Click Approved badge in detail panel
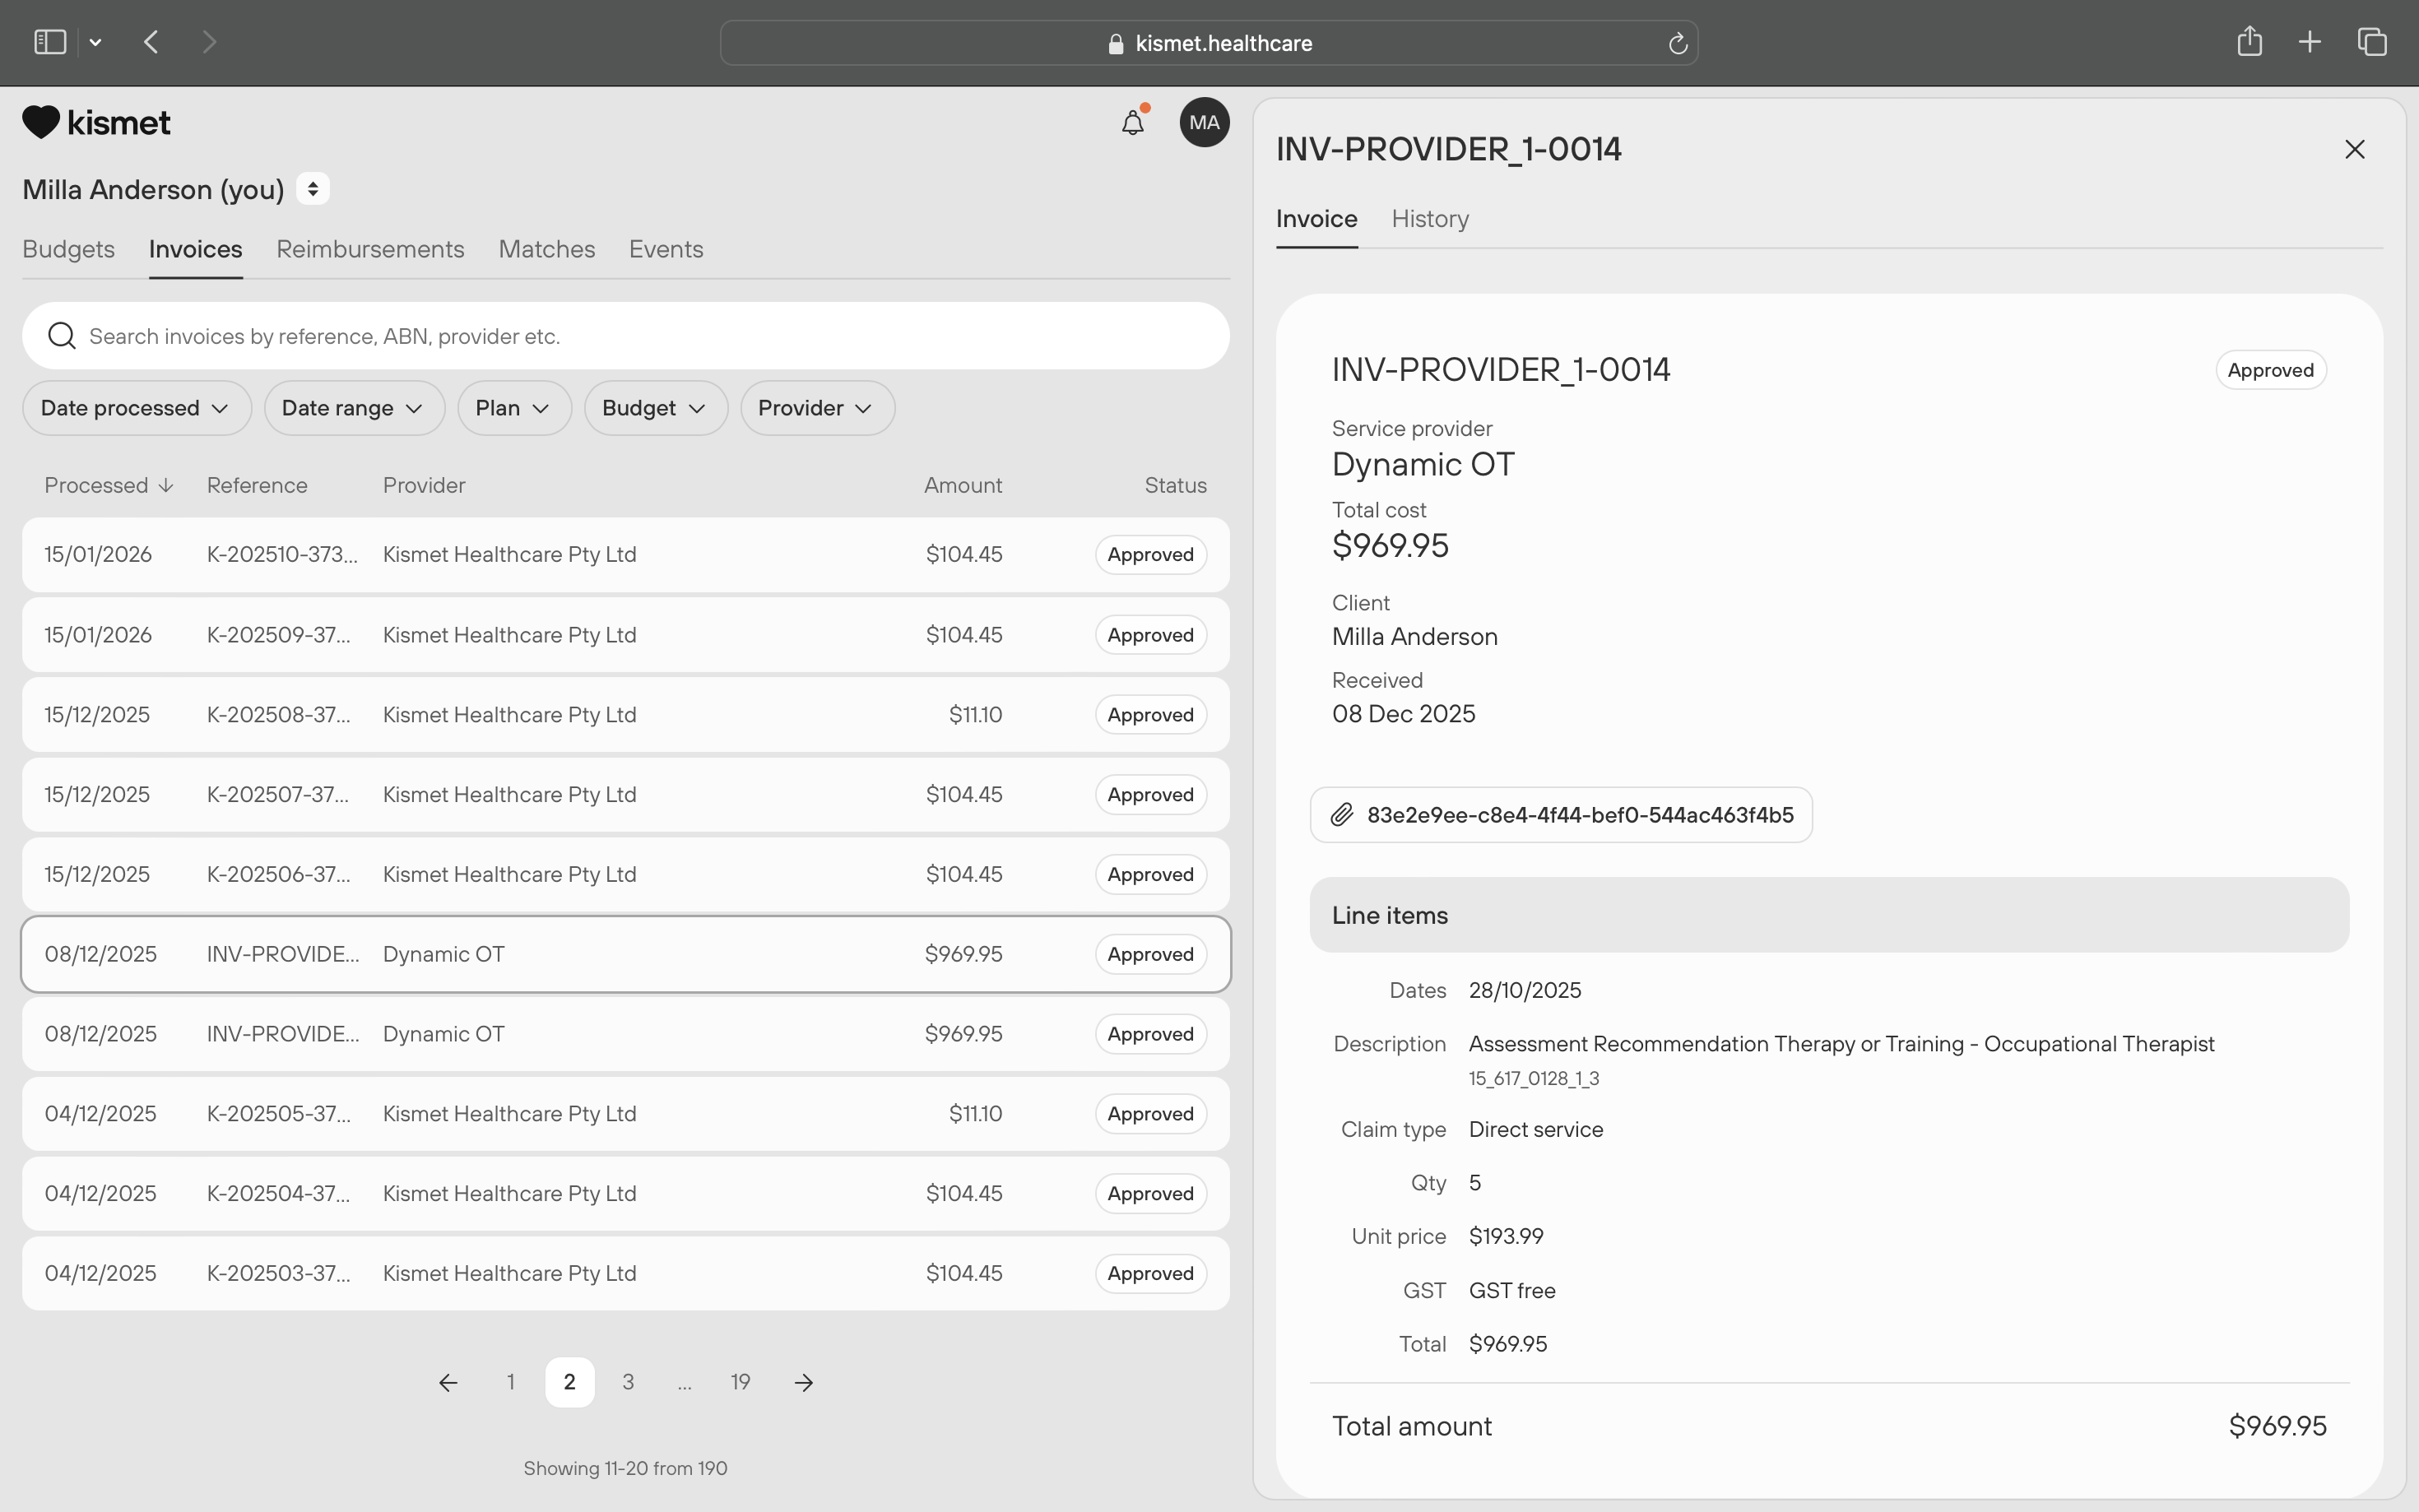 click(x=2270, y=370)
